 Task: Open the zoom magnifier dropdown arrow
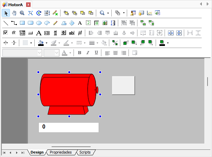(108, 13)
